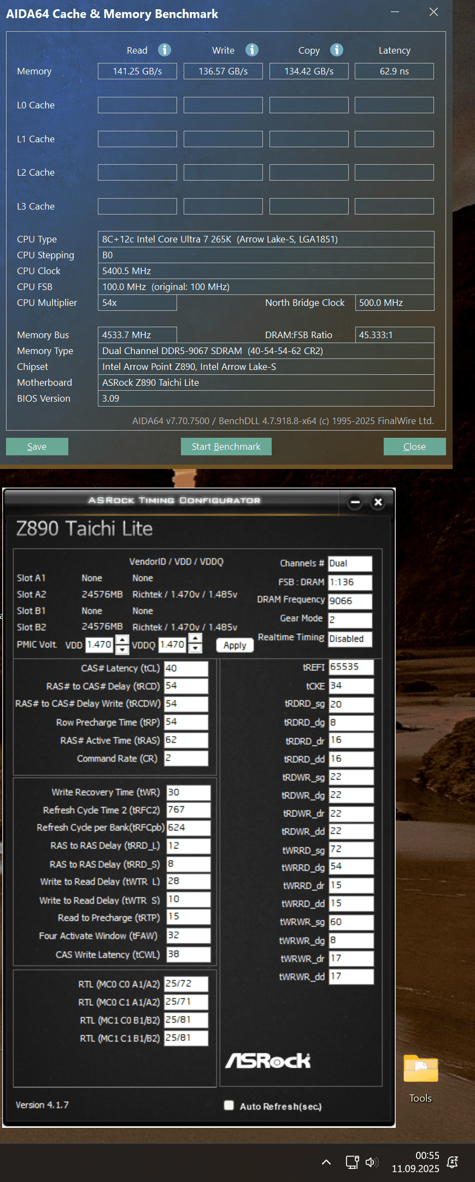The image size is (475, 1182).
Task: Click the tRFC2 value field 767
Action: point(189,810)
